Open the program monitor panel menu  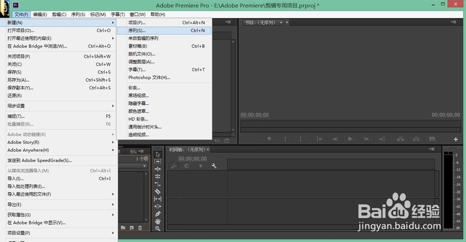click(453, 22)
